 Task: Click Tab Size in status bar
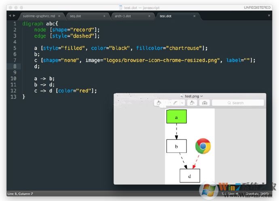[230, 194]
